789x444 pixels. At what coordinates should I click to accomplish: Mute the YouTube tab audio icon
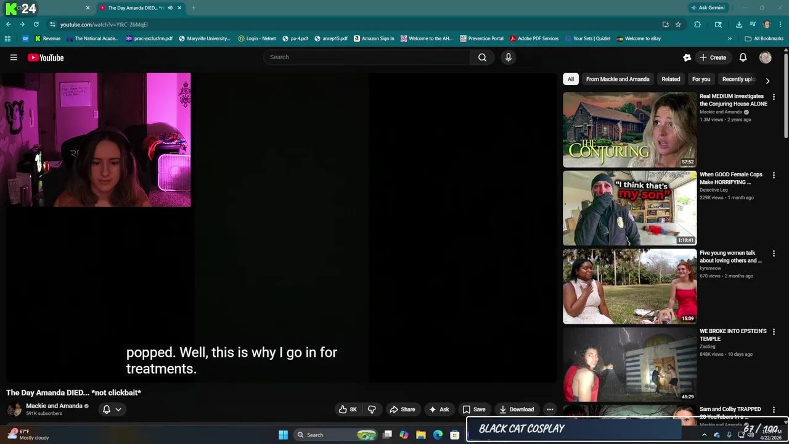pyautogui.click(x=170, y=8)
